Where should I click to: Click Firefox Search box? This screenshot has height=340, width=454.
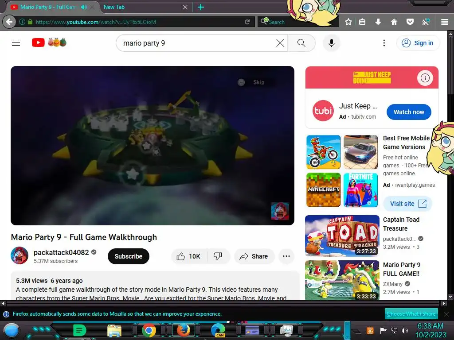coord(298,22)
